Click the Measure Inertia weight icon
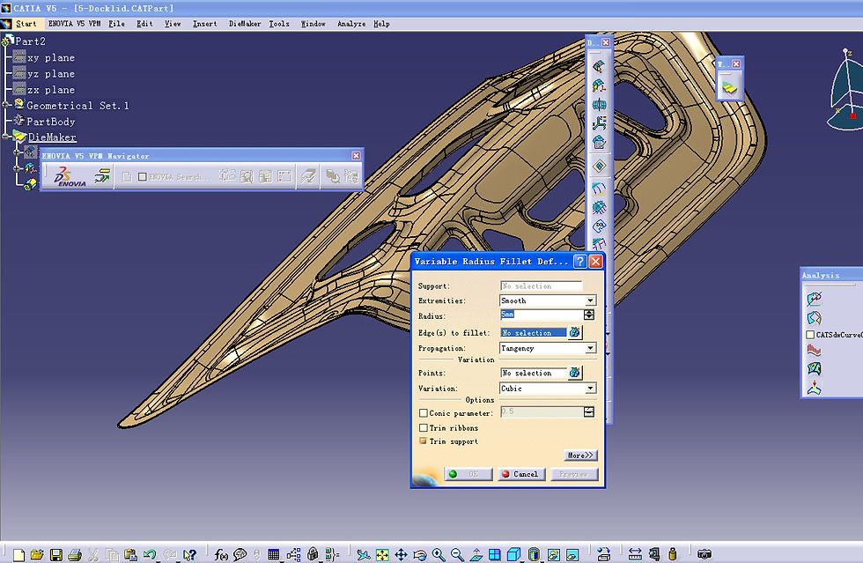 click(x=673, y=554)
